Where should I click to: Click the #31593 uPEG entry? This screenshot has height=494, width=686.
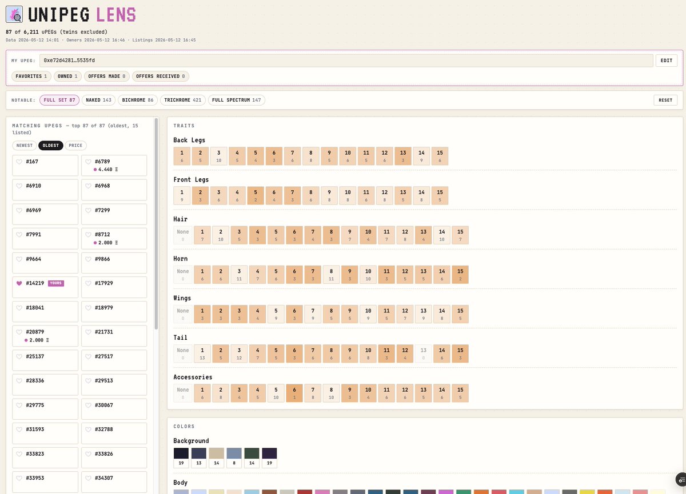pos(45,432)
